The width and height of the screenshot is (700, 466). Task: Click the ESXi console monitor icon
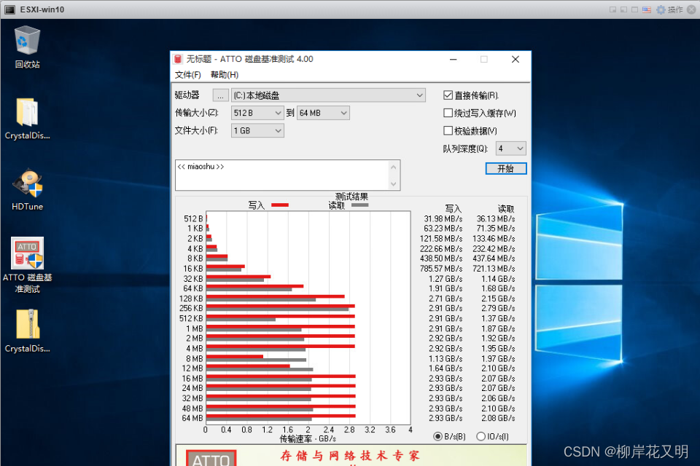click(9, 9)
